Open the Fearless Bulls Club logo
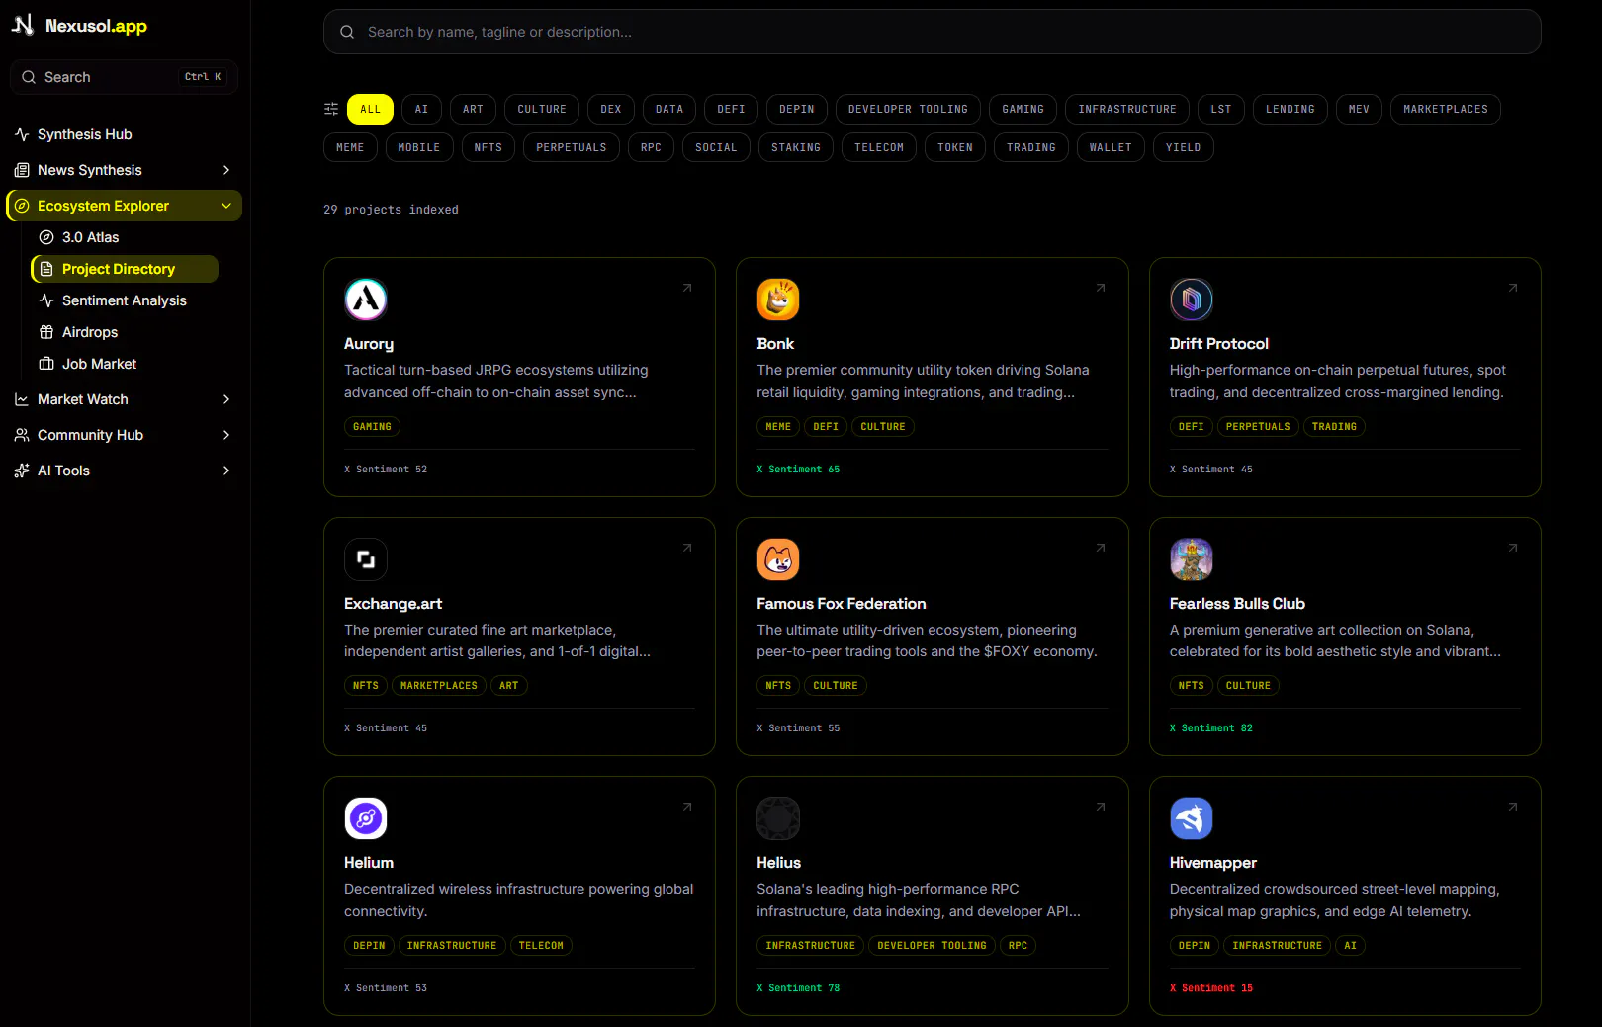1602x1027 pixels. click(x=1192, y=559)
